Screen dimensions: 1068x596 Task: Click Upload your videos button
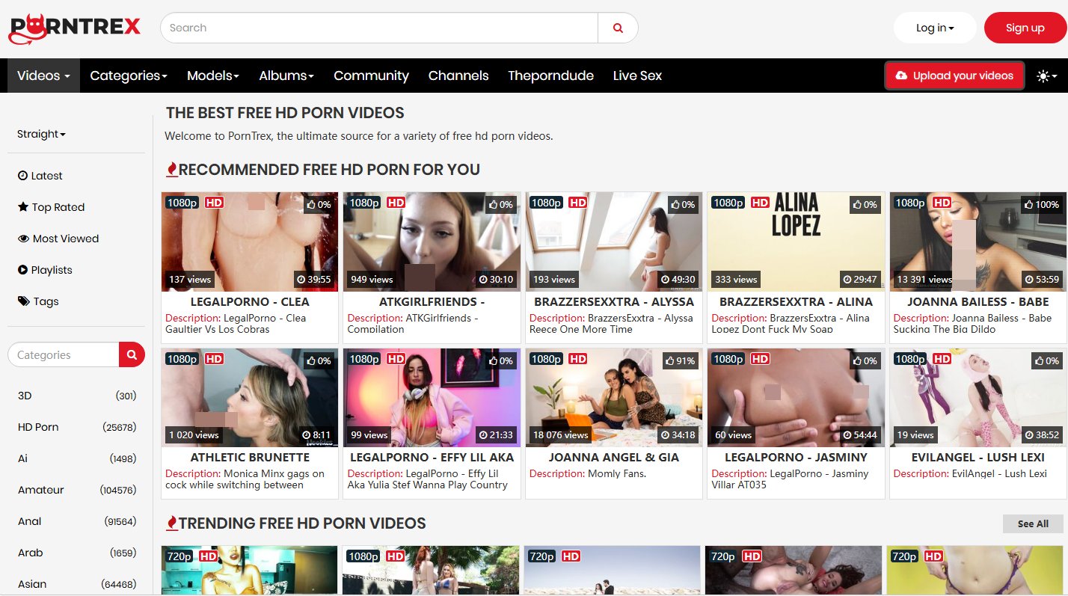[x=954, y=76]
